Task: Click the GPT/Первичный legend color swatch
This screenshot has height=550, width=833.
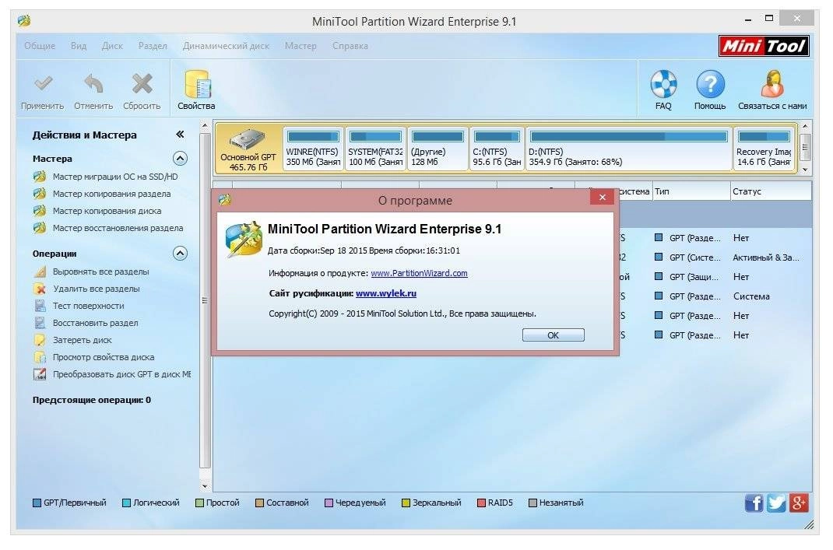Action: pos(37,503)
